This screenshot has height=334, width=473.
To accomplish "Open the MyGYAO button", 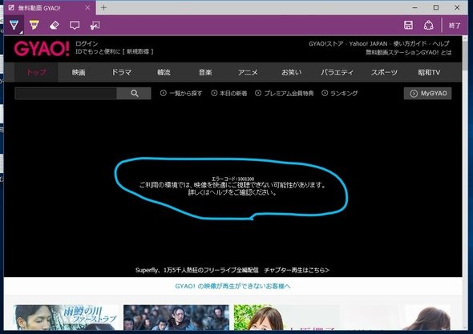I will click(428, 94).
